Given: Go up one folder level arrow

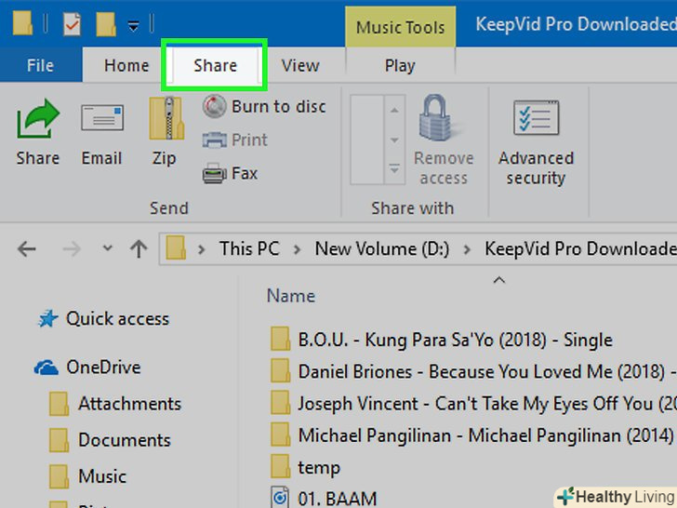Looking at the screenshot, I should point(139,248).
